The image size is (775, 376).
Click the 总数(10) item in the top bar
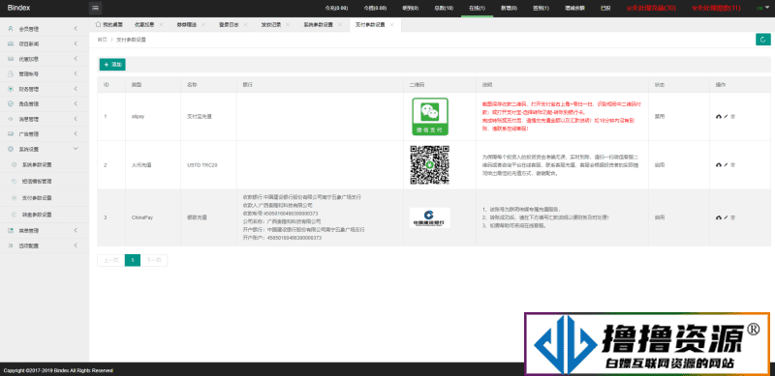[x=444, y=8]
